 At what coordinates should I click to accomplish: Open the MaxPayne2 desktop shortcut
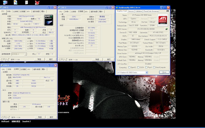[x=5, y=121]
